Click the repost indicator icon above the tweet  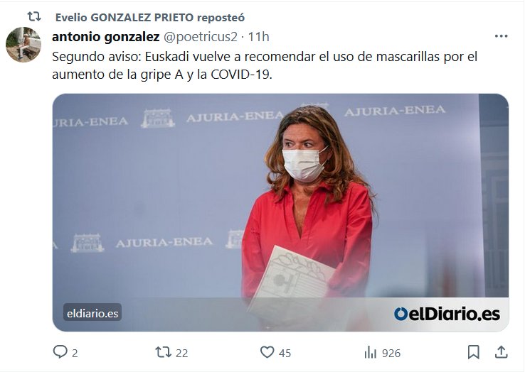tap(34, 16)
